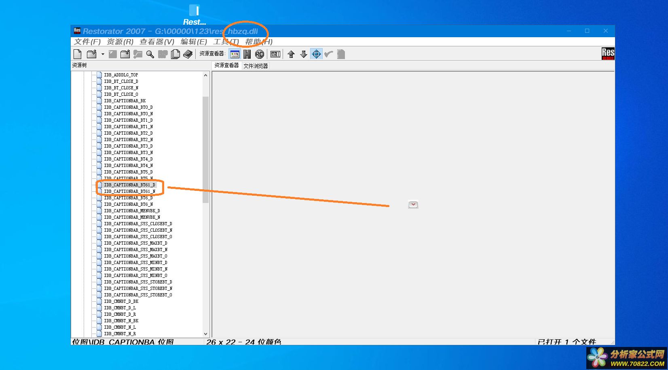Select IDB_CAPTIONBAR_BT61_D tree item
Image resolution: width=668 pixels, height=370 pixels.
pyautogui.click(x=129, y=185)
